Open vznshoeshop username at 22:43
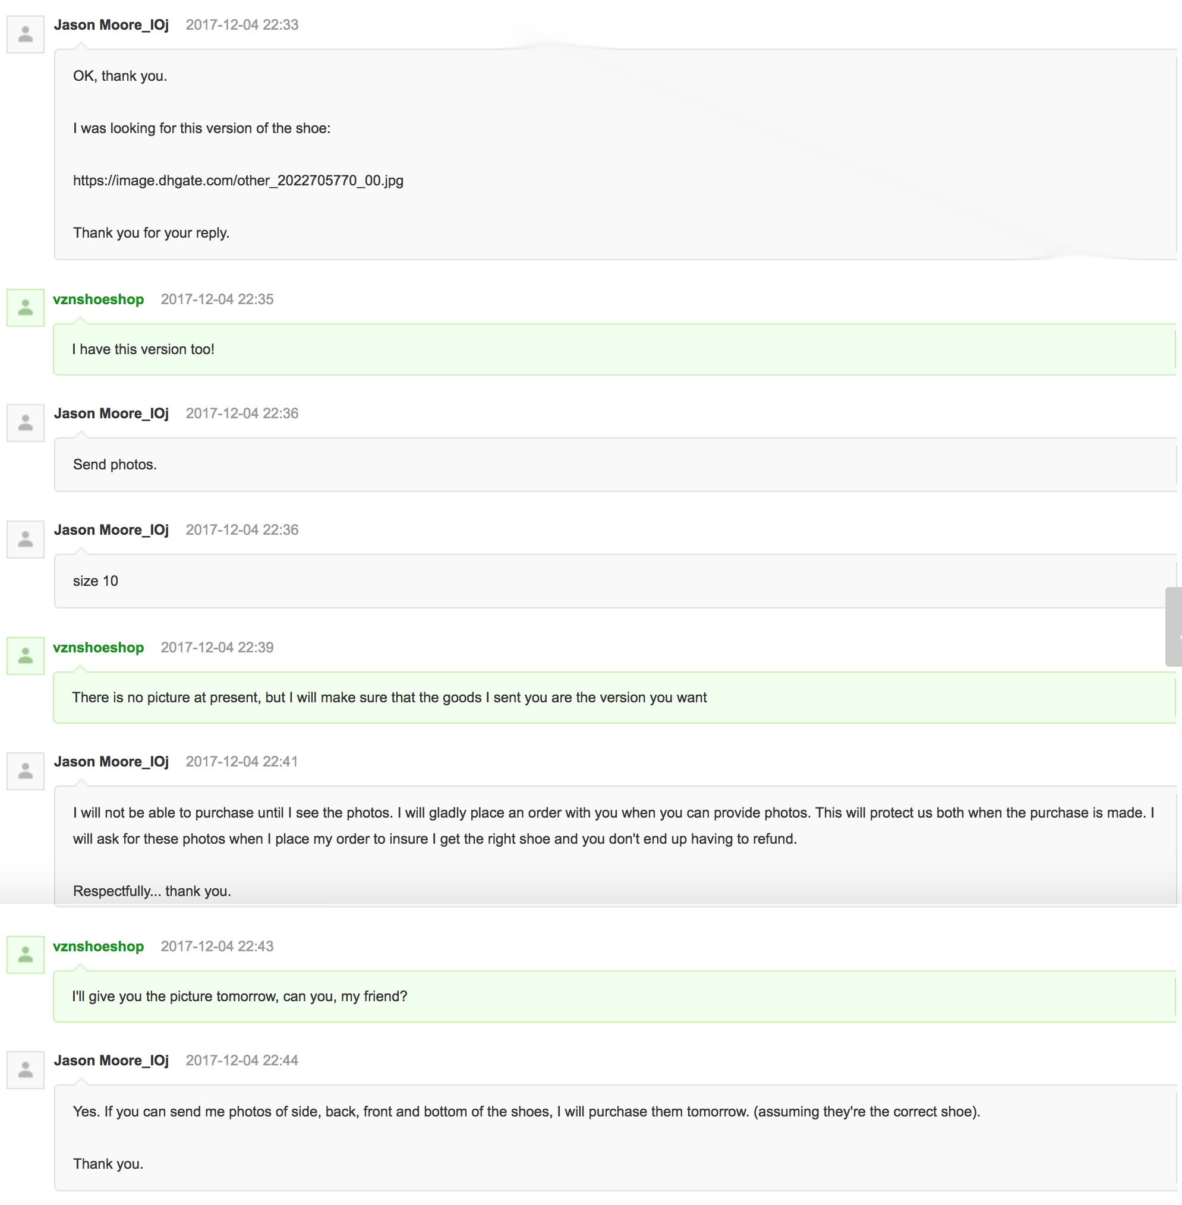Viewport: 1182px width, 1205px height. [x=98, y=946]
